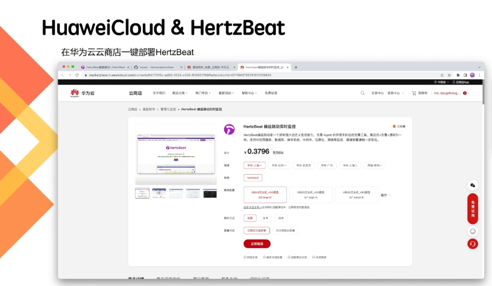492x286 pixels.
Task: Open the browser tab search chevron
Action: [x=479, y=67]
